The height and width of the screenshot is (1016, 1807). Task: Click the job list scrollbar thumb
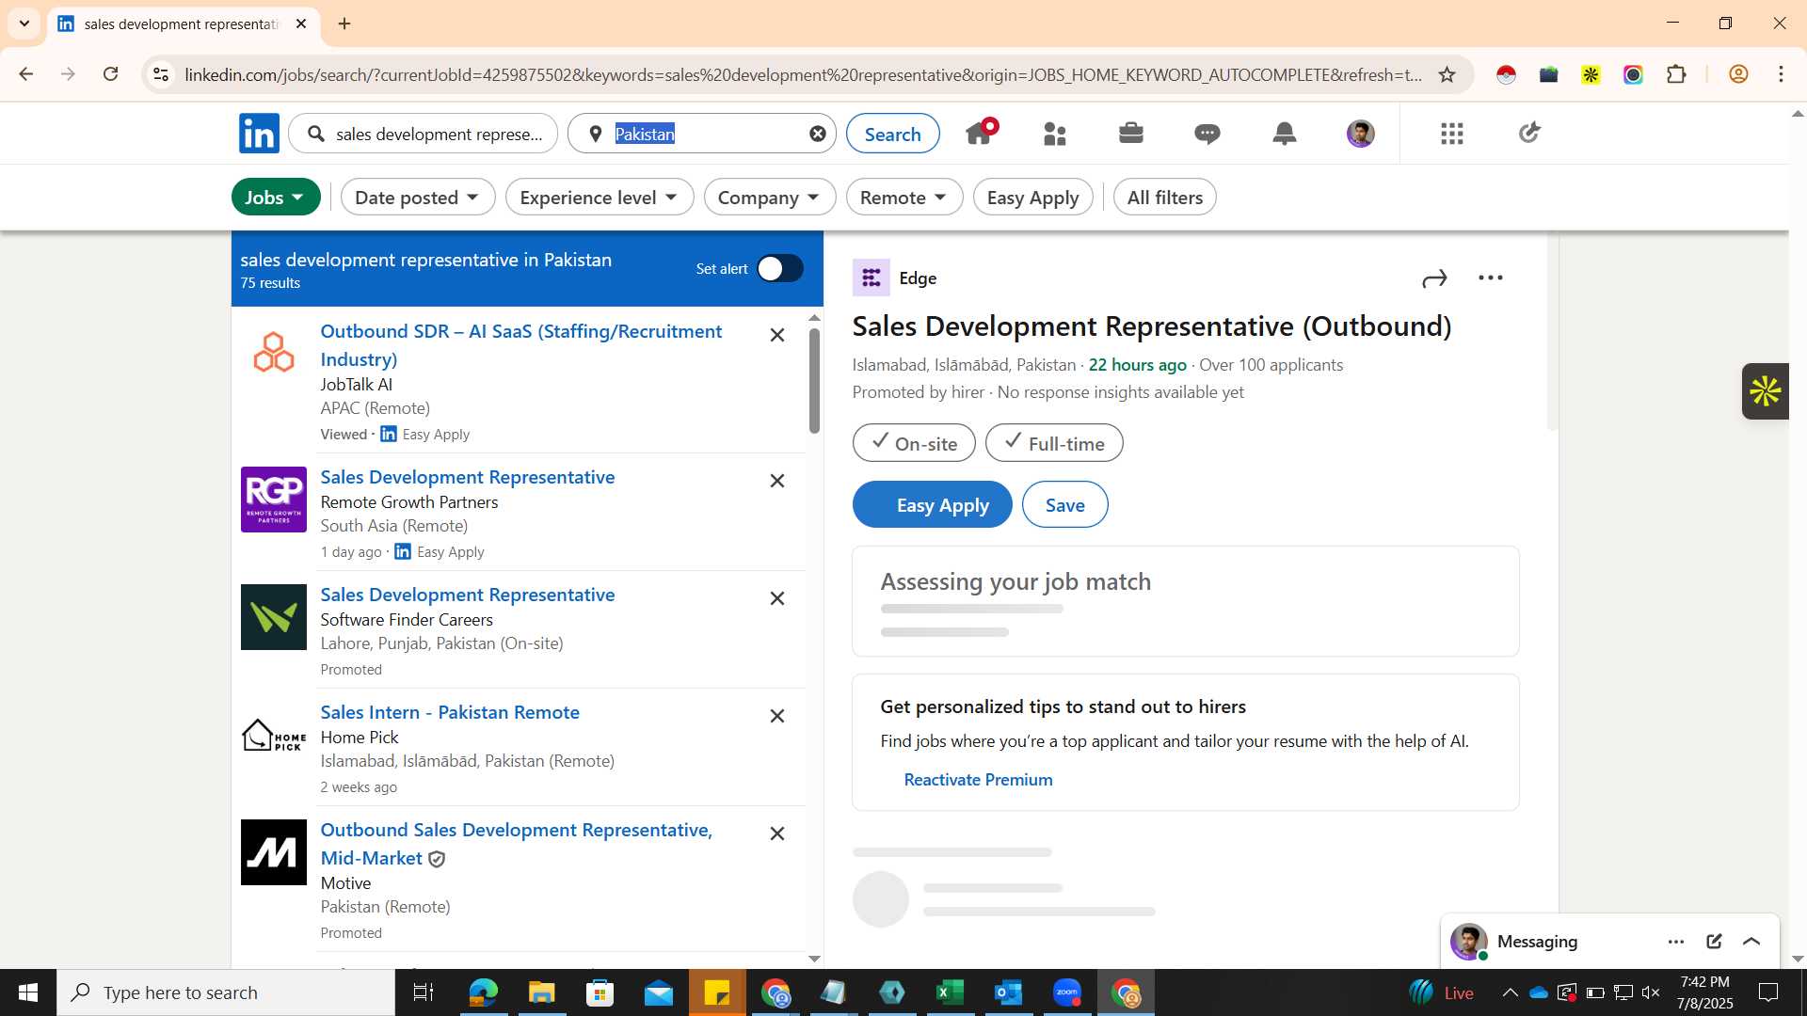(x=814, y=380)
